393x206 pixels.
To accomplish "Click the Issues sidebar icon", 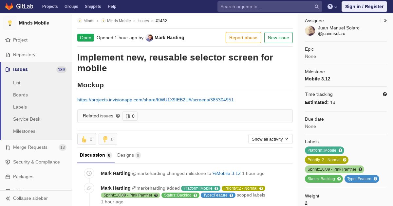I will click(x=8, y=69).
